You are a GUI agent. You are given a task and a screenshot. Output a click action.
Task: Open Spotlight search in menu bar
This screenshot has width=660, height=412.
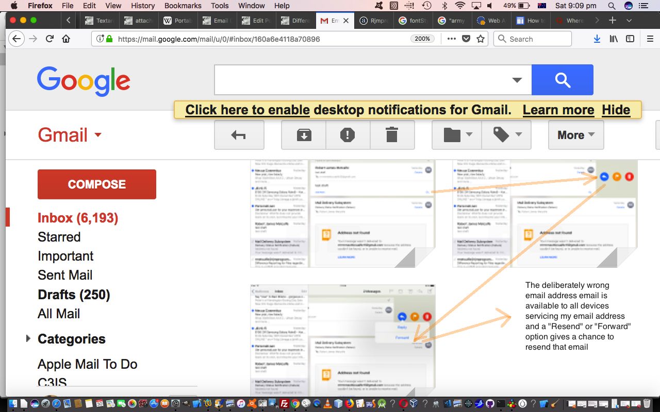[x=612, y=6]
